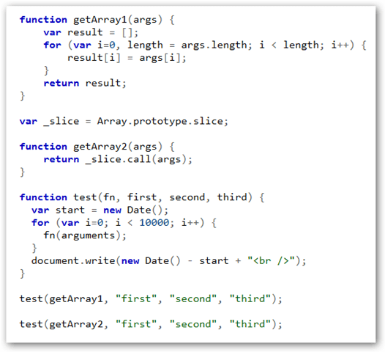Image resolution: width=385 pixels, height=352 pixels.
Task: Click 'test(getArray1' call line
Action: click(x=151, y=299)
